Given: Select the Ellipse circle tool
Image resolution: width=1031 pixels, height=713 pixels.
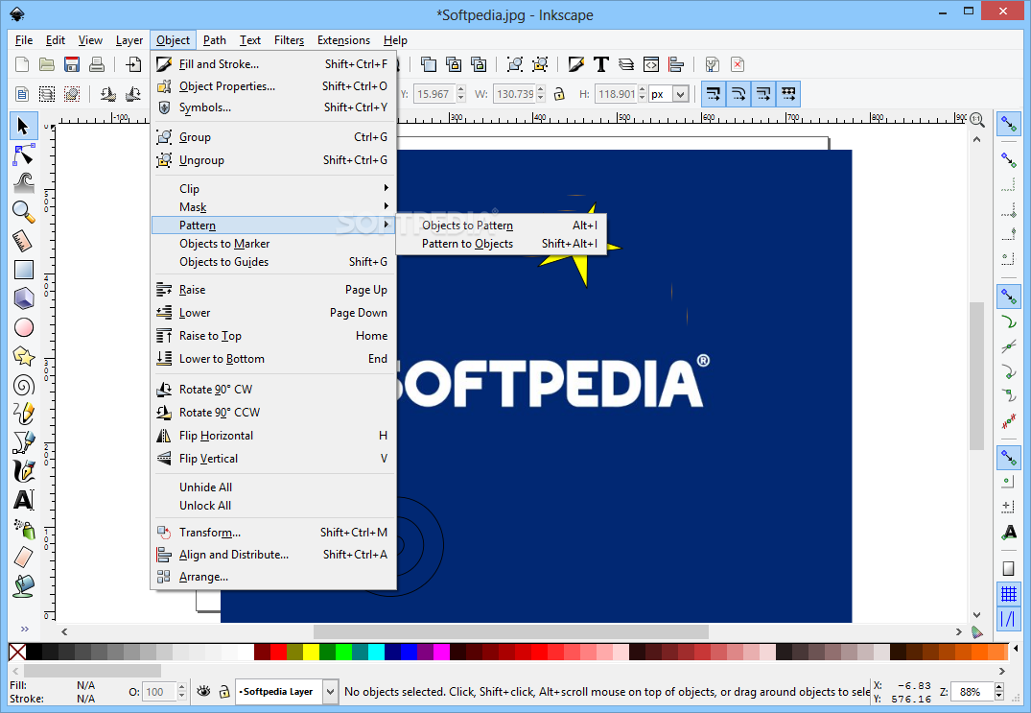Looking at the screenshot, I should tap(24, 327).
